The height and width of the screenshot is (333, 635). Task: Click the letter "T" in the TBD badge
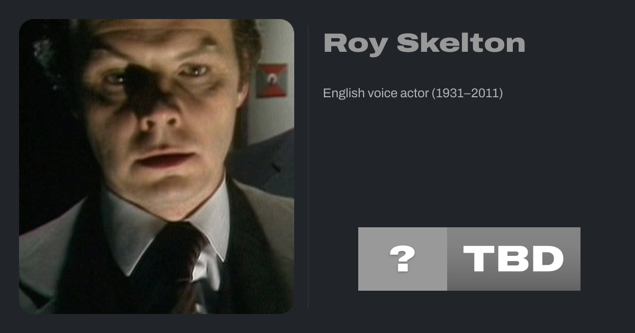479,259
